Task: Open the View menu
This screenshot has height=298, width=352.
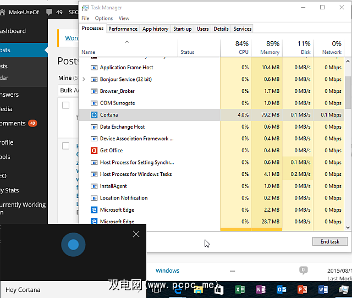Action: coord(124,18)
